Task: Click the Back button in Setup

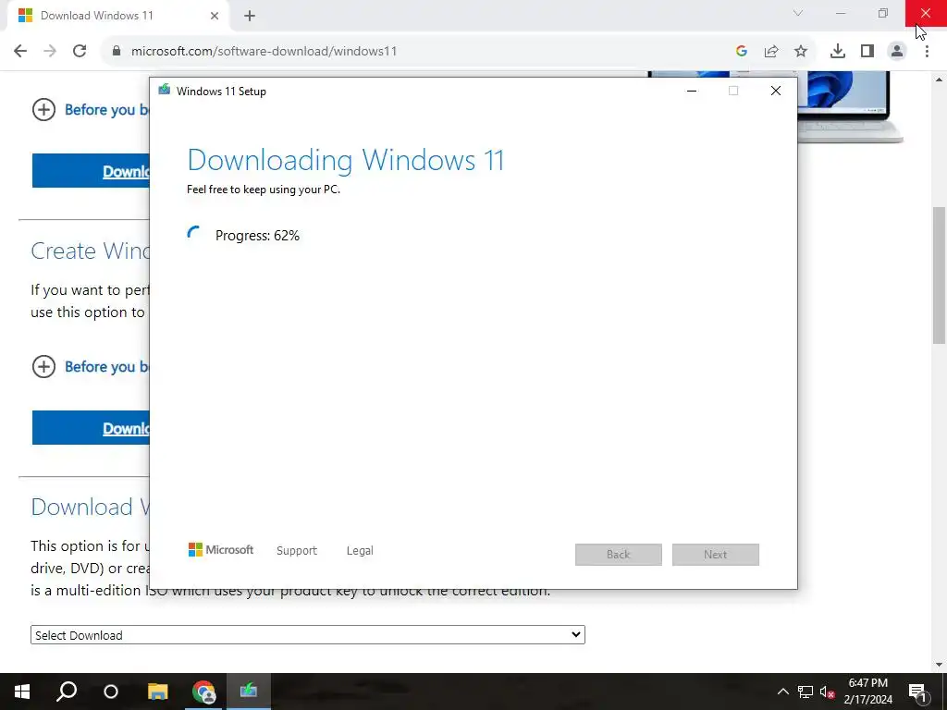Action: click(x=619, y=555)
